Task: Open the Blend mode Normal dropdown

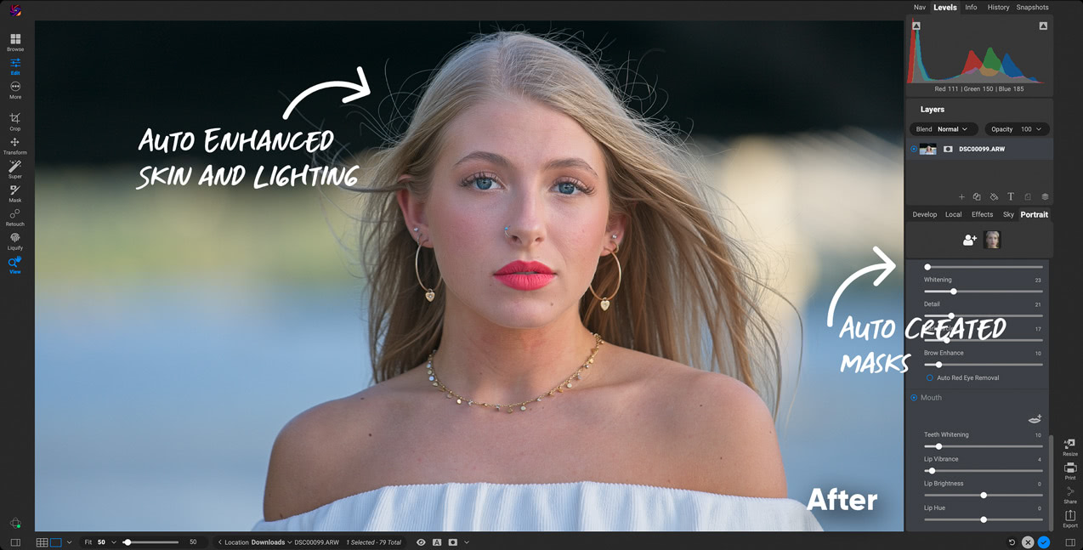Action: tap(944, 129)
